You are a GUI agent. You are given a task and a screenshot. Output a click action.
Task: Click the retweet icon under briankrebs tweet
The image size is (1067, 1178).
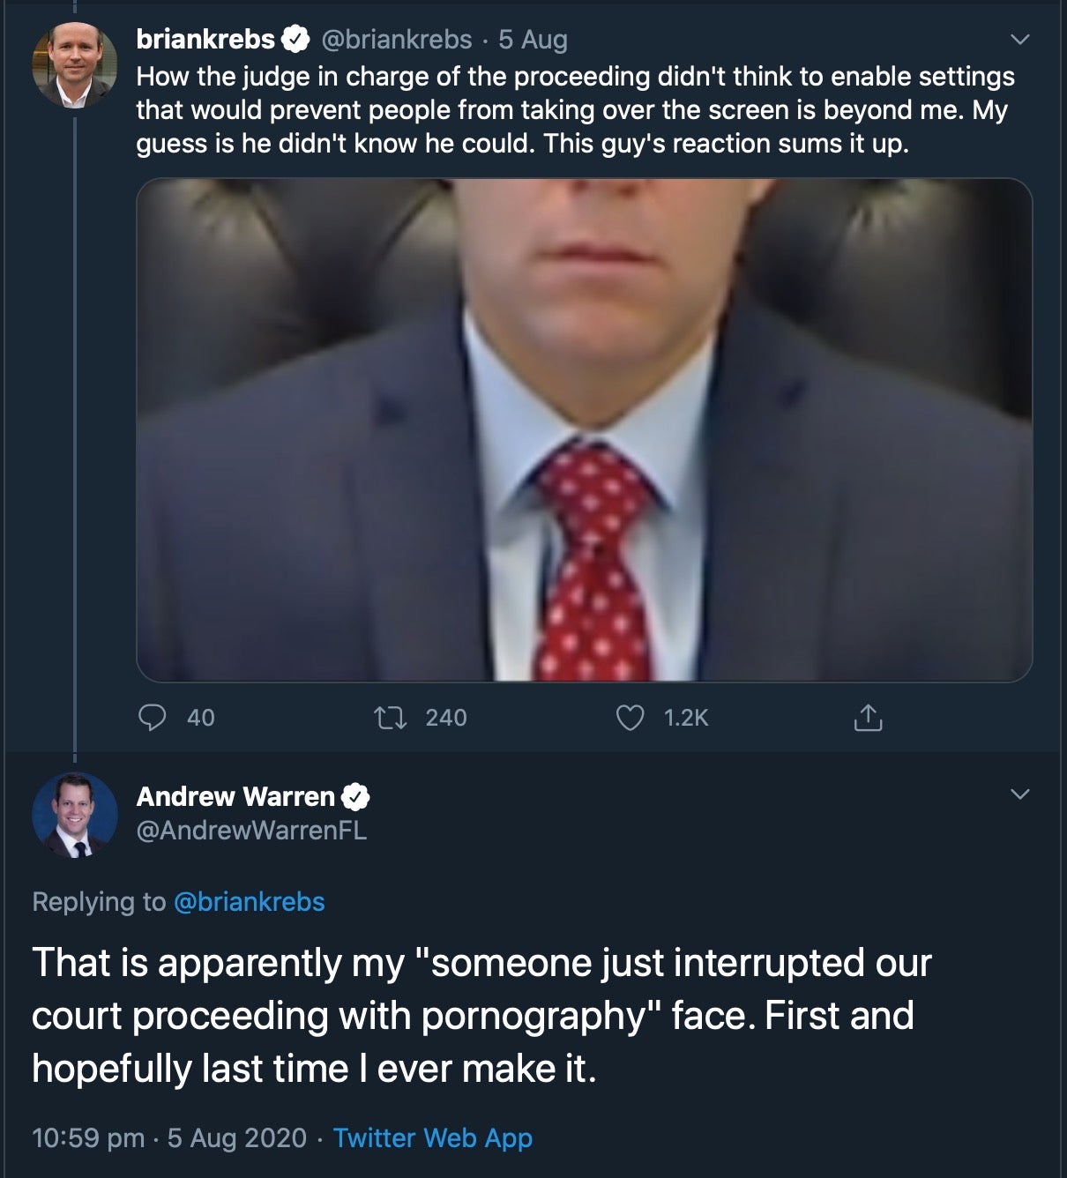click(391, 718)
